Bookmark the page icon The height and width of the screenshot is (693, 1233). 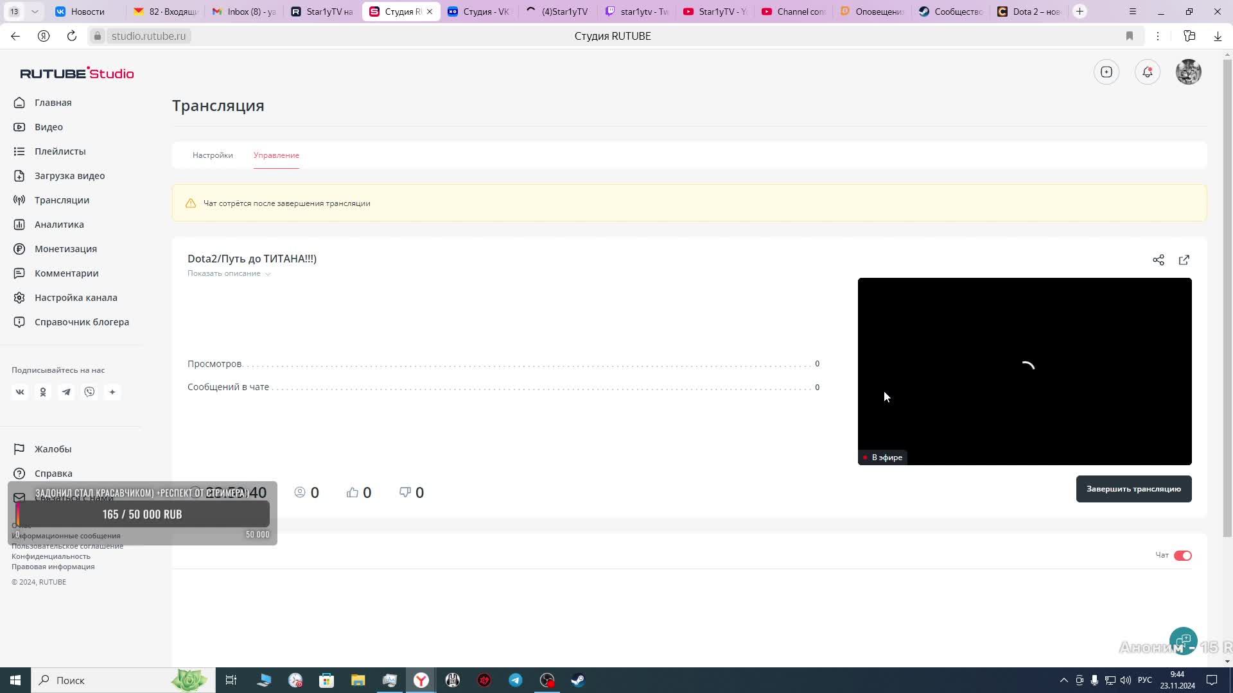click(x=1130, y=36)
